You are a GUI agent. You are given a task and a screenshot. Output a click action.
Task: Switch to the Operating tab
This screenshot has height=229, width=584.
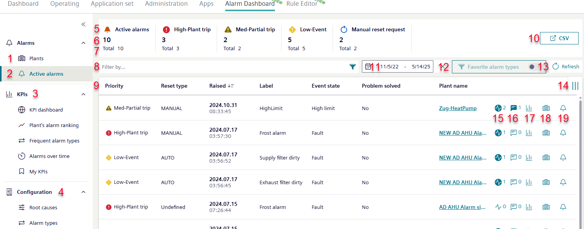[65, 4]
